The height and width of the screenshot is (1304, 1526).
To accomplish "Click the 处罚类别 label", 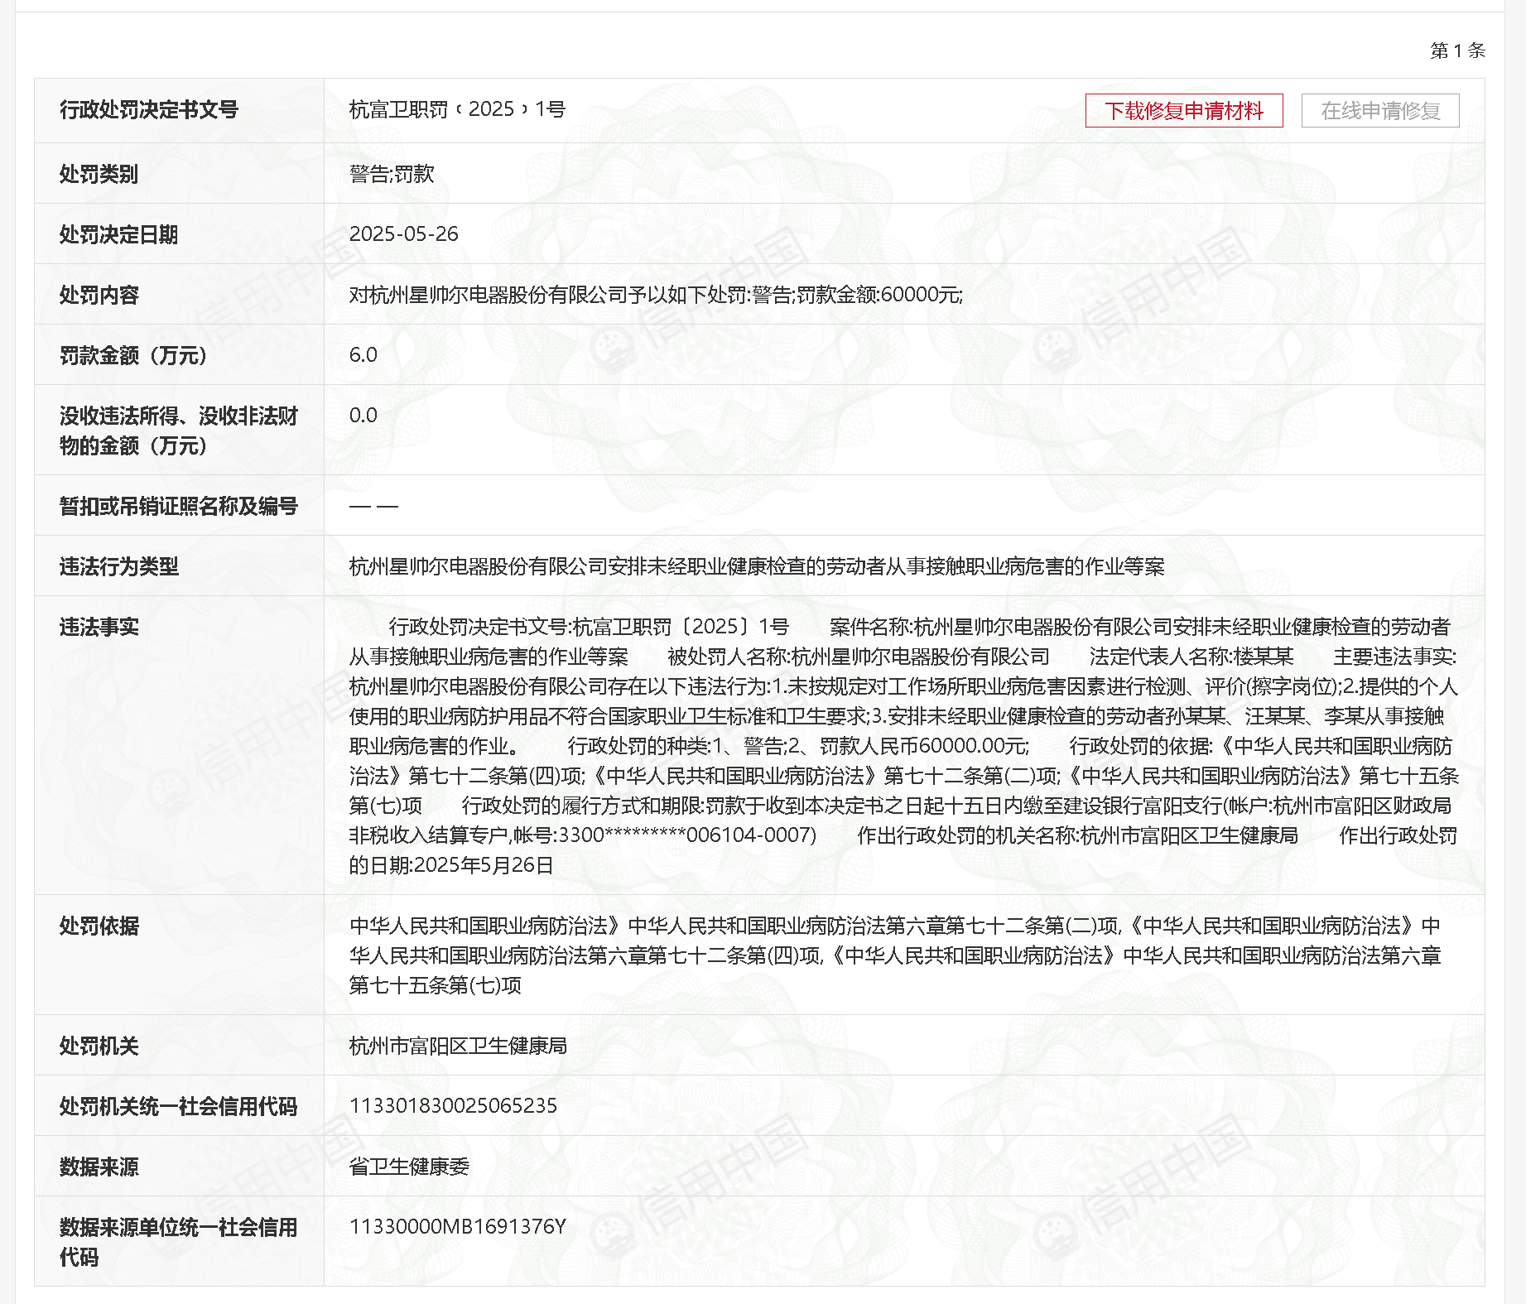I will [x=99, y=174].
